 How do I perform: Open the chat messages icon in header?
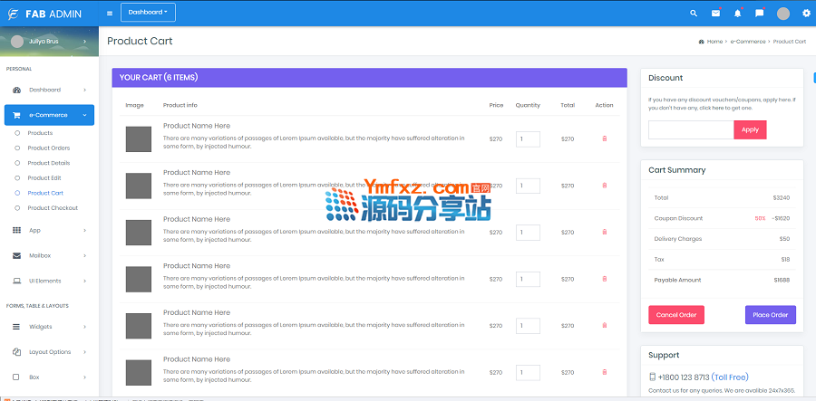coord(759,14)
